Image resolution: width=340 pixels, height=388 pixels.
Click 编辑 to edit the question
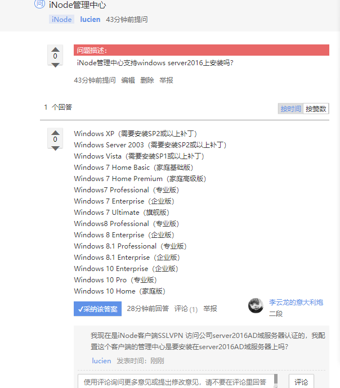pos(128,80)
